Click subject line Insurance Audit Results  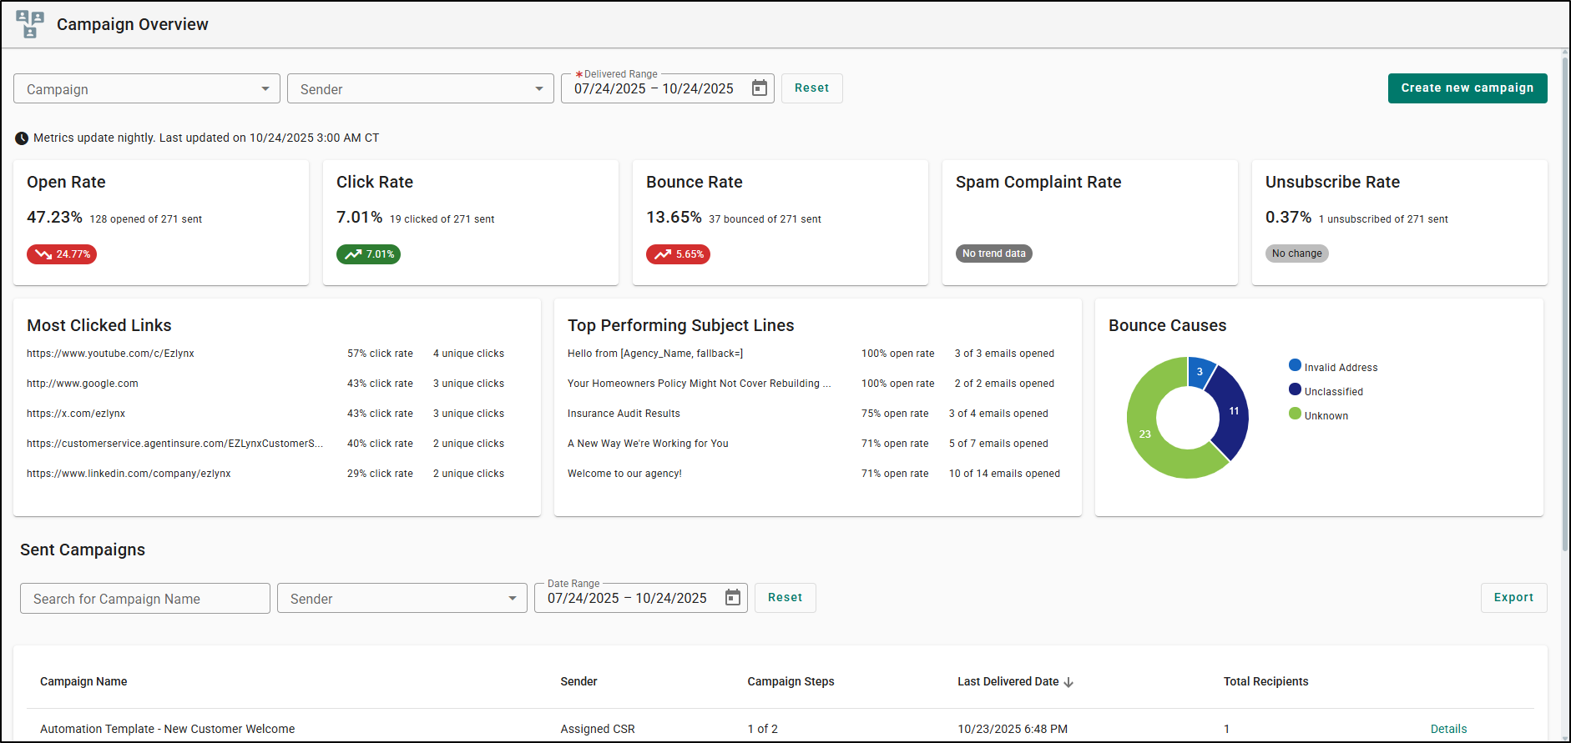pyautogui.click(x=624, y=414)
